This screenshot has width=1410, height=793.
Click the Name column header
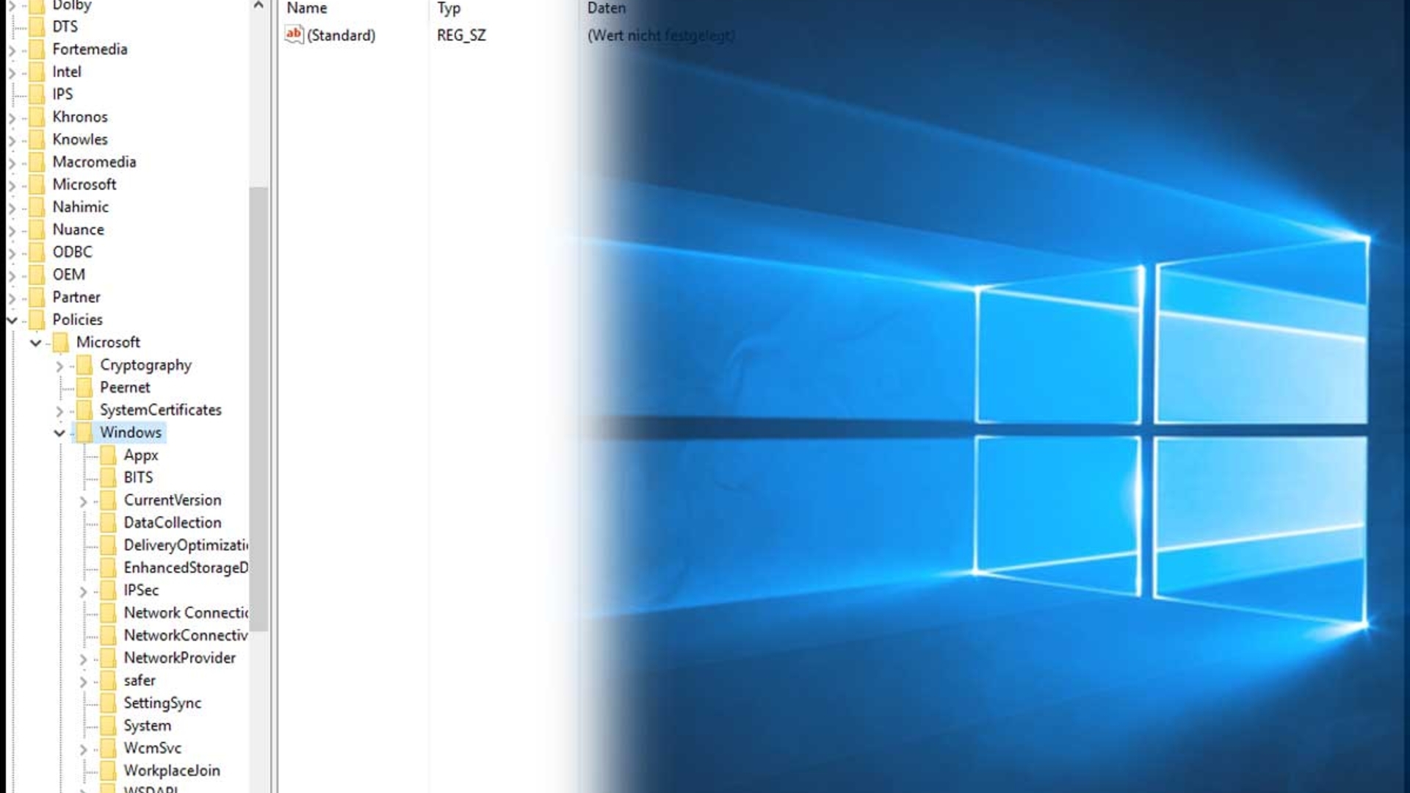tap(307, 9)
